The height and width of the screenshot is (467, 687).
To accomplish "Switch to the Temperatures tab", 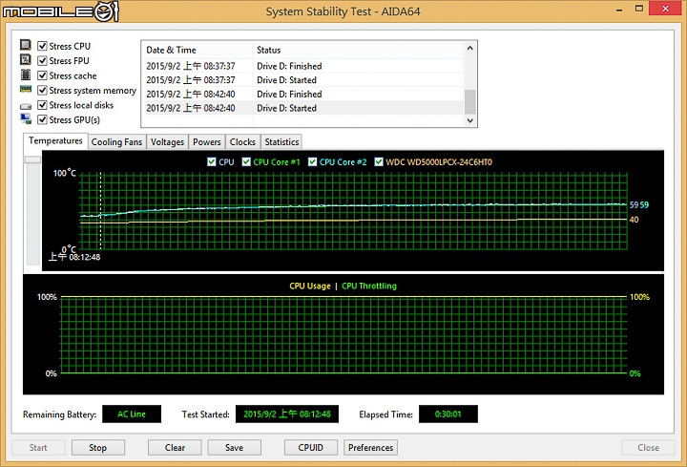I will pos(55,140).
